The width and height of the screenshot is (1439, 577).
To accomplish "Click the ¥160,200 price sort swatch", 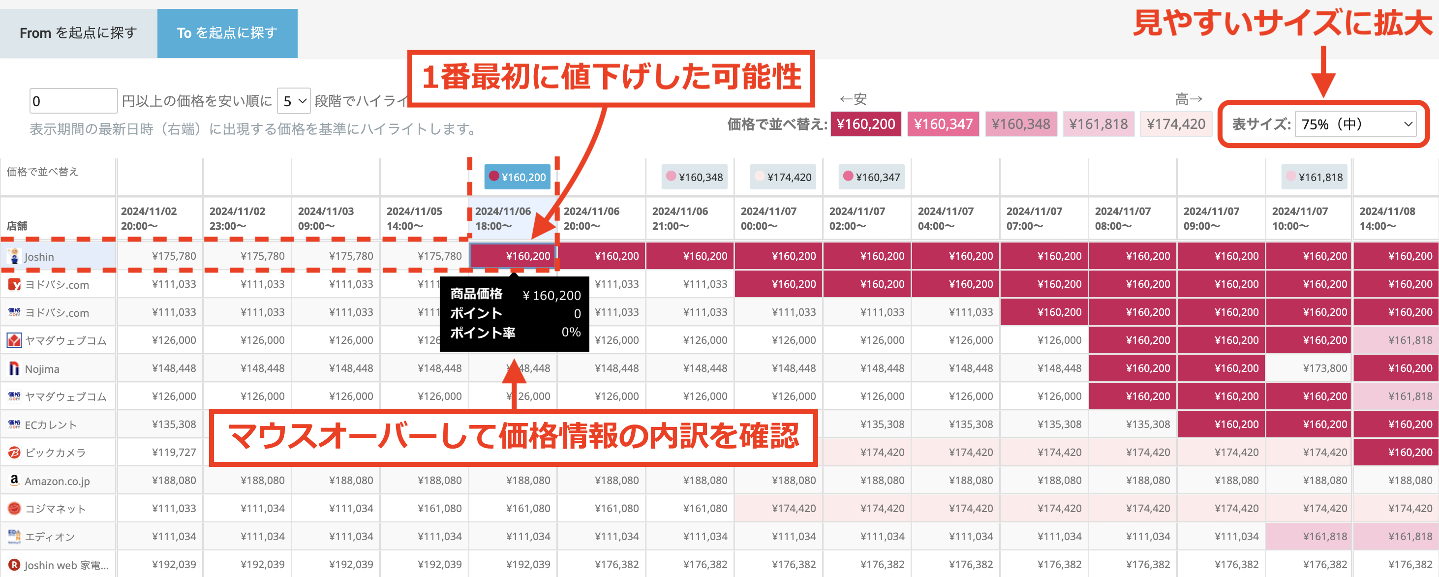I will (x=865, y=124).
